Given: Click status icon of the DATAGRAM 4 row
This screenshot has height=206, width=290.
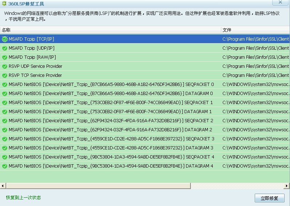Looking at the screenshot, I should tap(5, 166).
